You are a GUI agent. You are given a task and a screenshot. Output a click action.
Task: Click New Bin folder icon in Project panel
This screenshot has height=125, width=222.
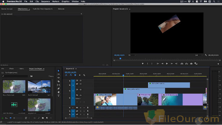43,118
